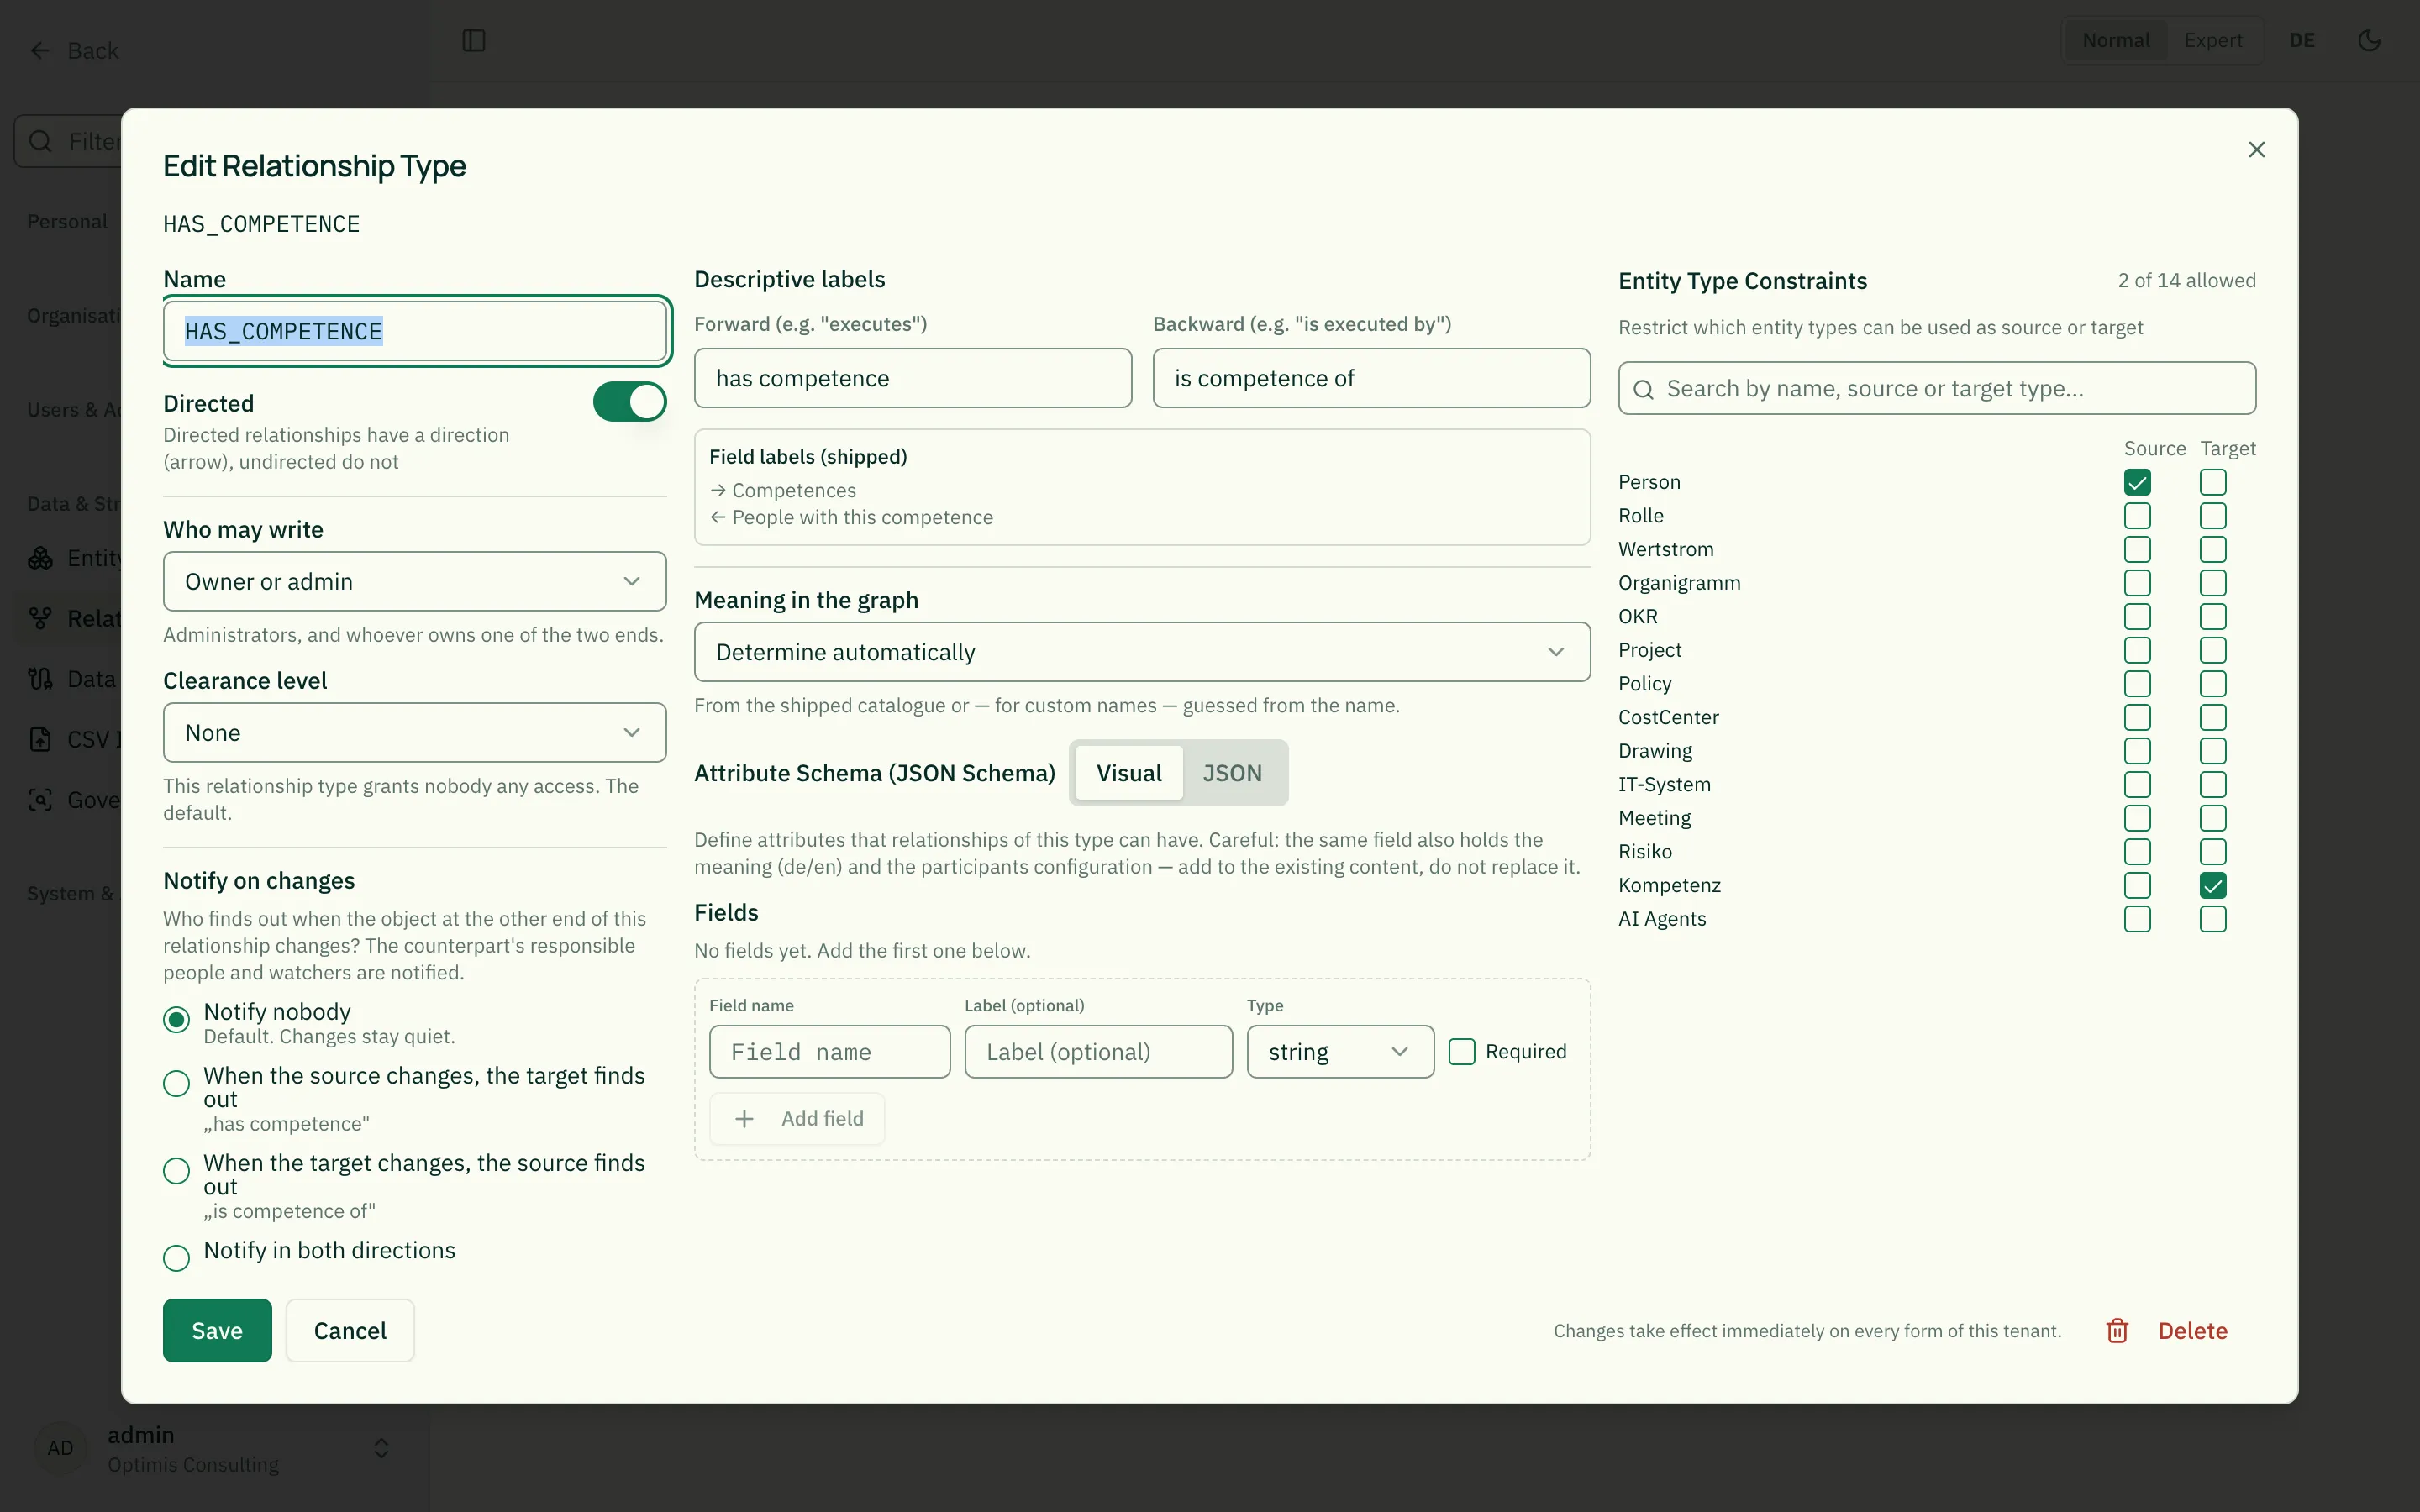
Task: Click the Cancel button
Action: pos(350,1331)
